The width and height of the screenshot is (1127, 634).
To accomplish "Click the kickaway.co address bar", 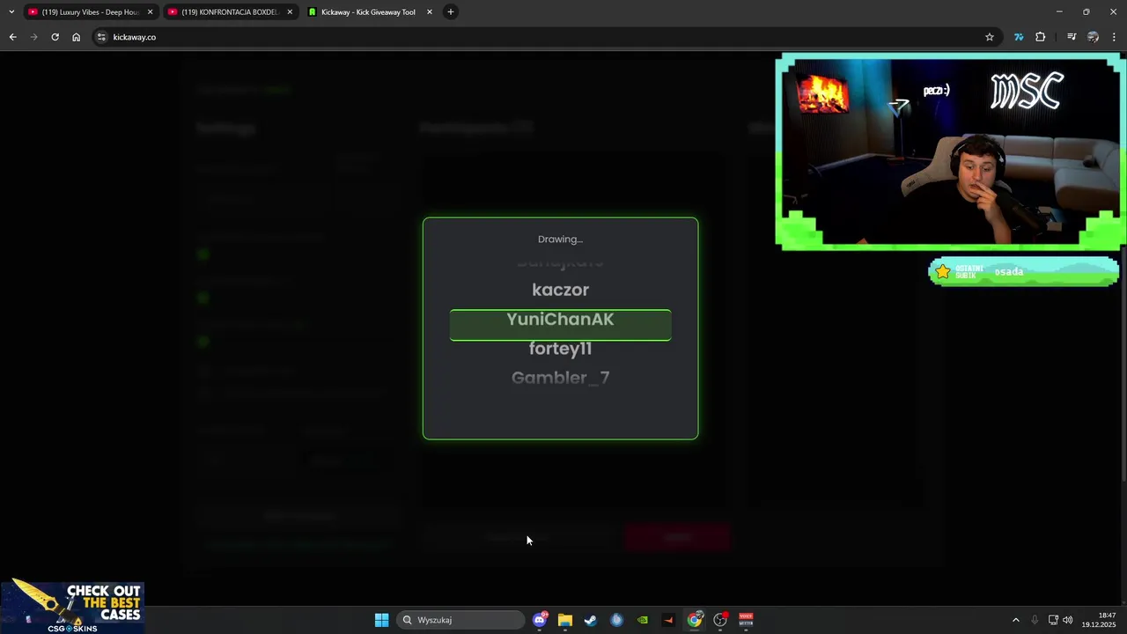I will click(546, 37).
